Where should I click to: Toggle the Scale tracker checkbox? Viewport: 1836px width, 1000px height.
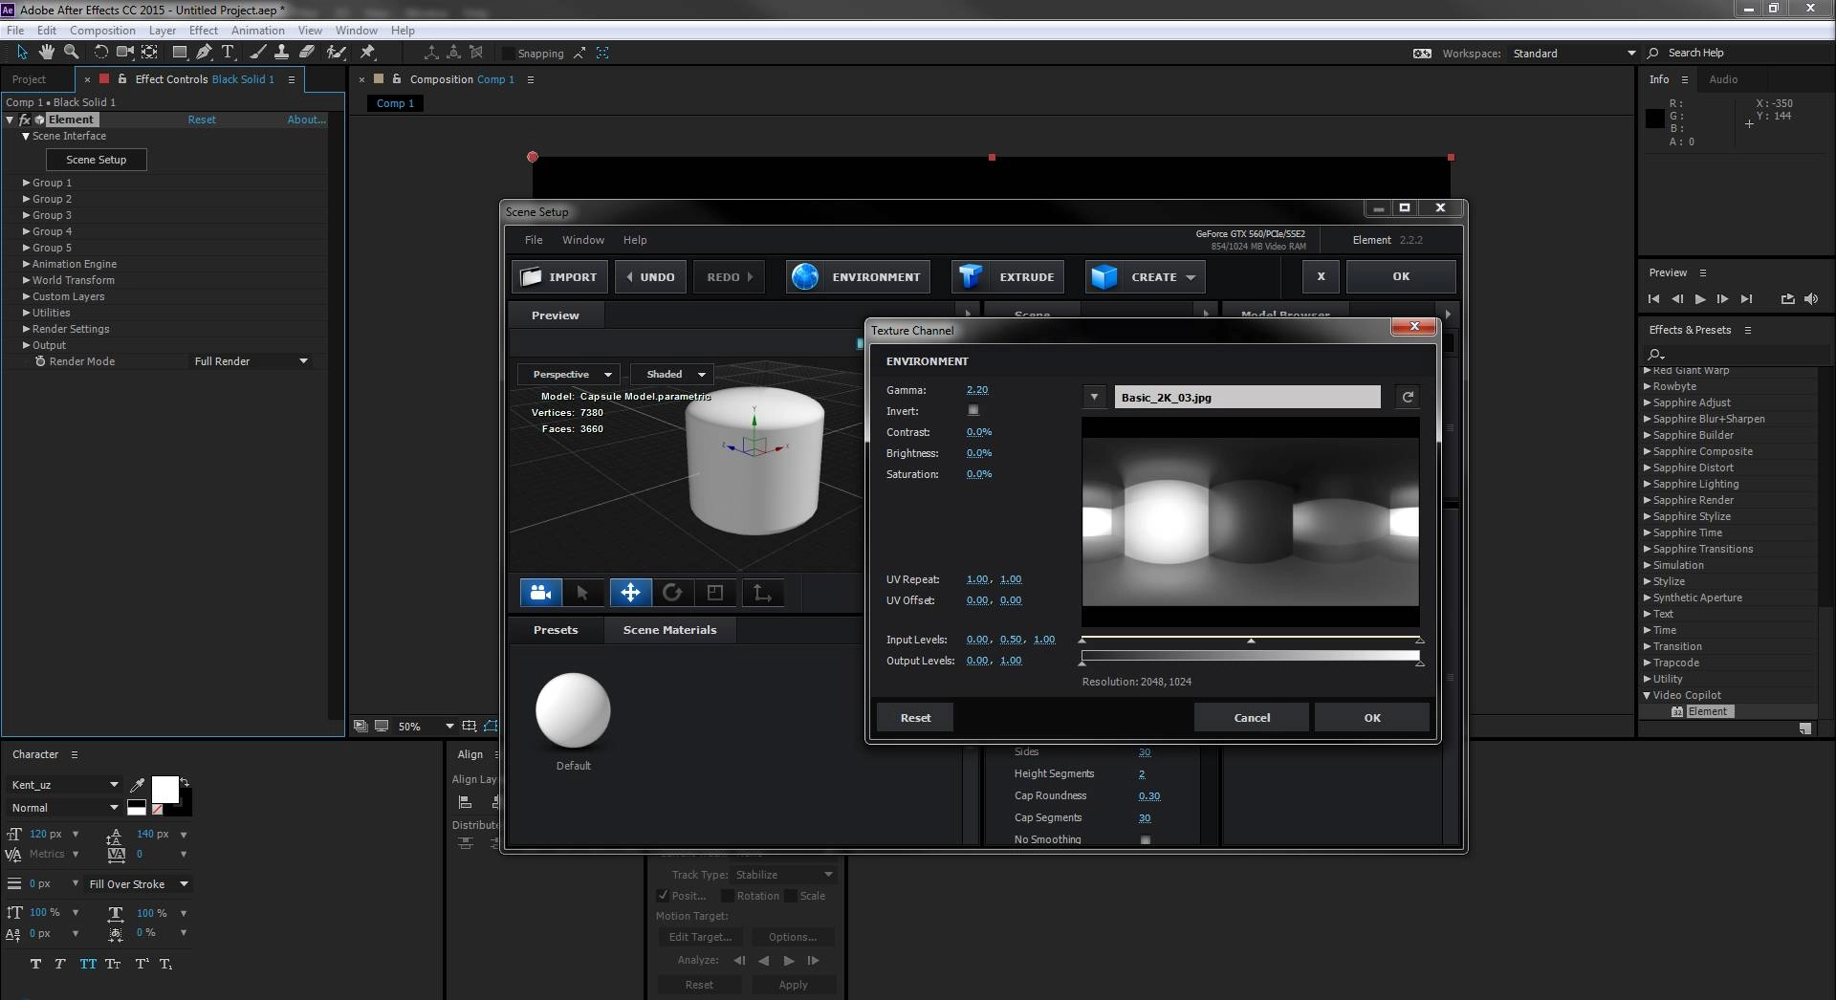point(791,896)
